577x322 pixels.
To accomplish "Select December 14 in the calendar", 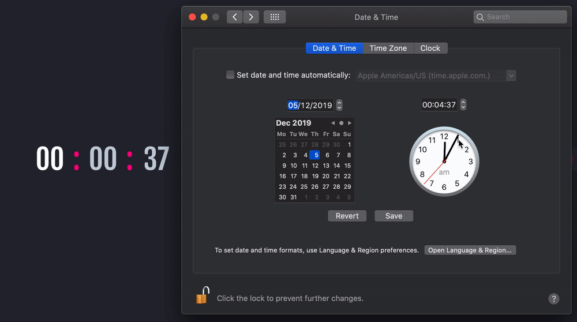I will tap(337, 166).
